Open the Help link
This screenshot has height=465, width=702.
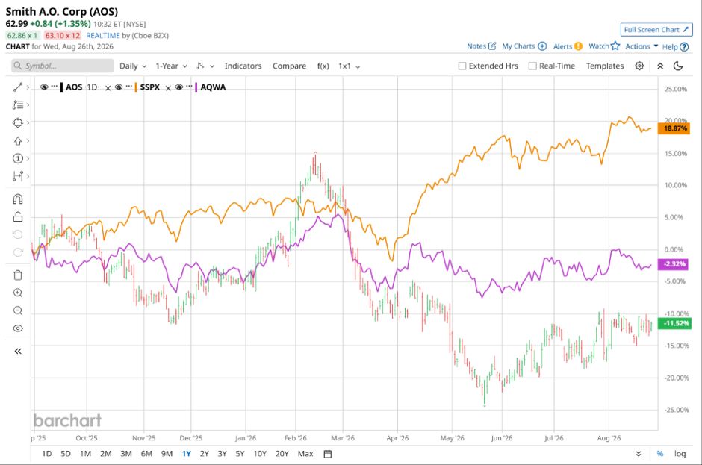click(675, 46)
